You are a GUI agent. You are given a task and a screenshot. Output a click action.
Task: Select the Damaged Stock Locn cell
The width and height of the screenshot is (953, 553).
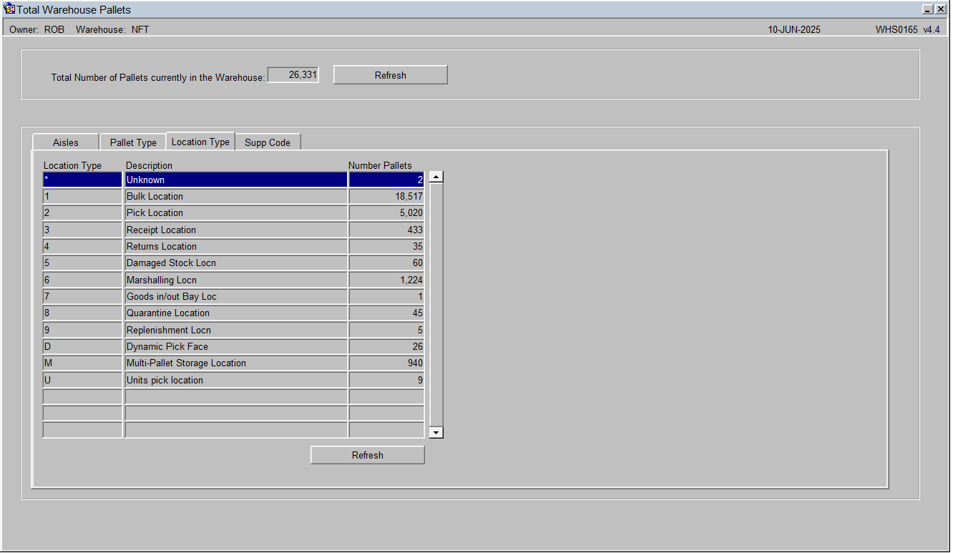tap(236, 263)
